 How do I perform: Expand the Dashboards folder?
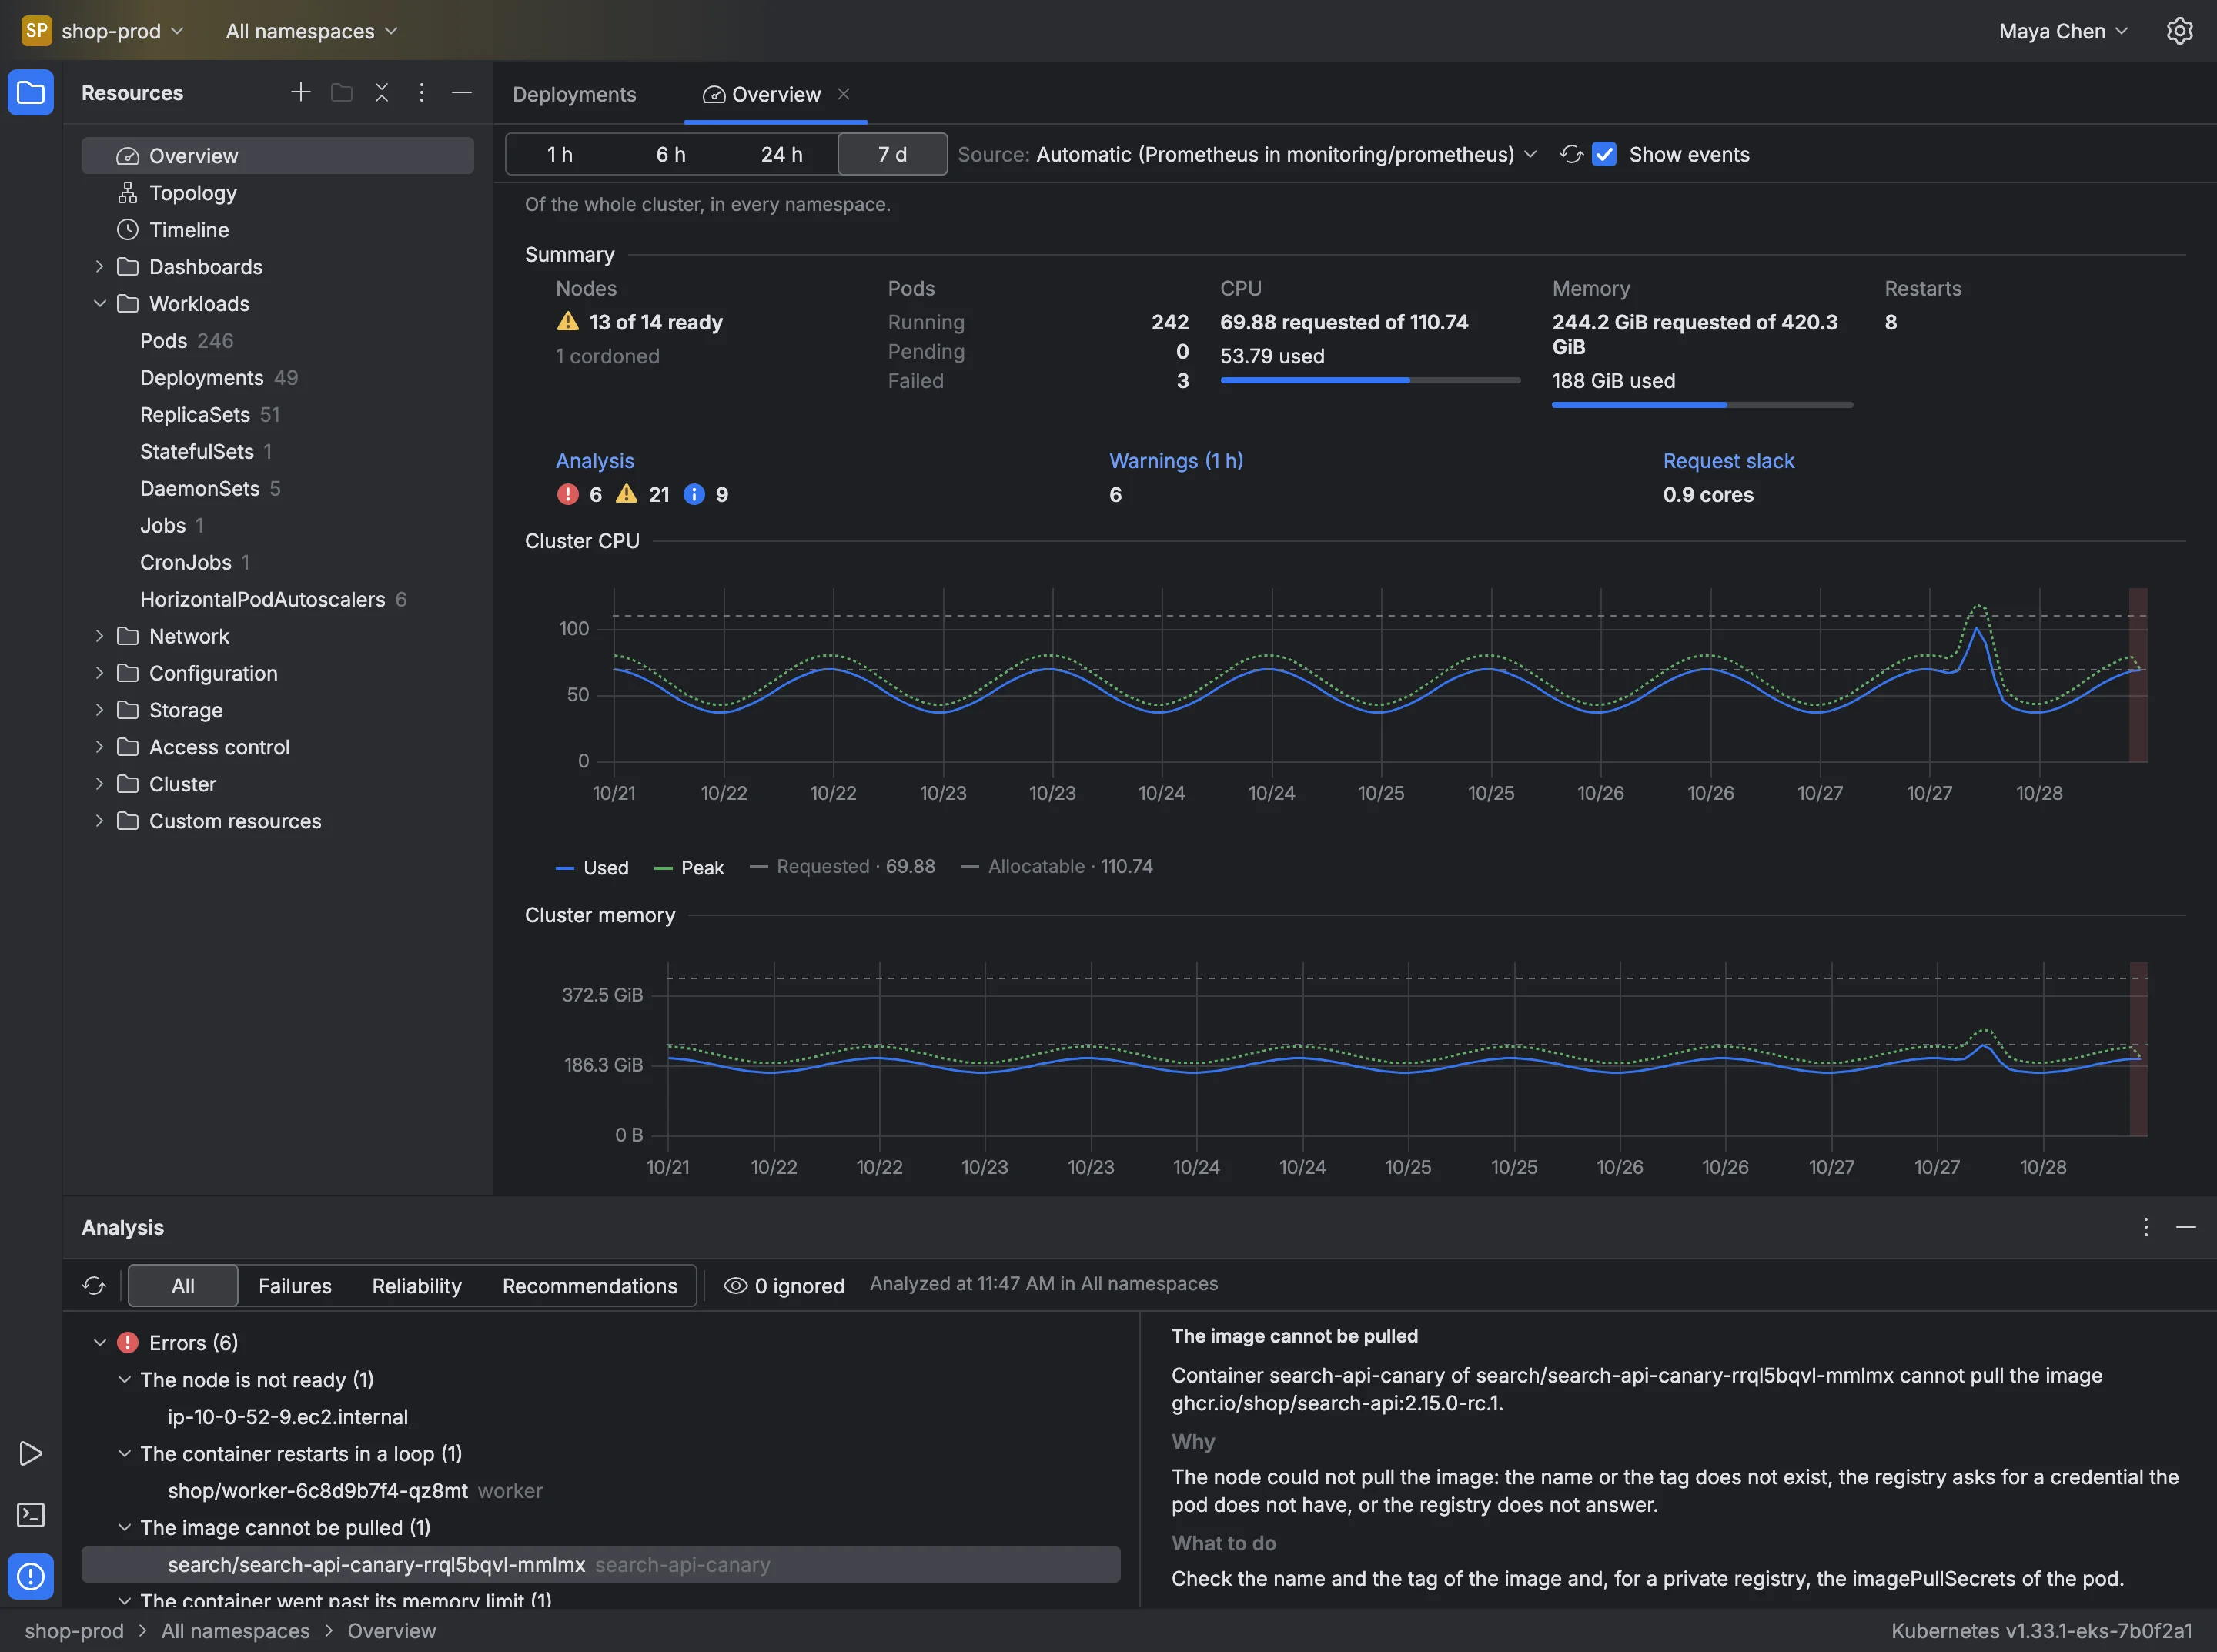99,267
